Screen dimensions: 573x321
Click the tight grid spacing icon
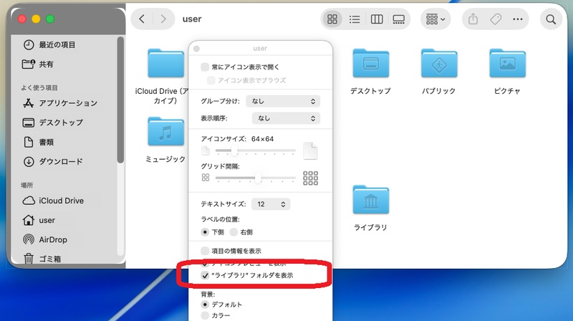coord(206,178)
